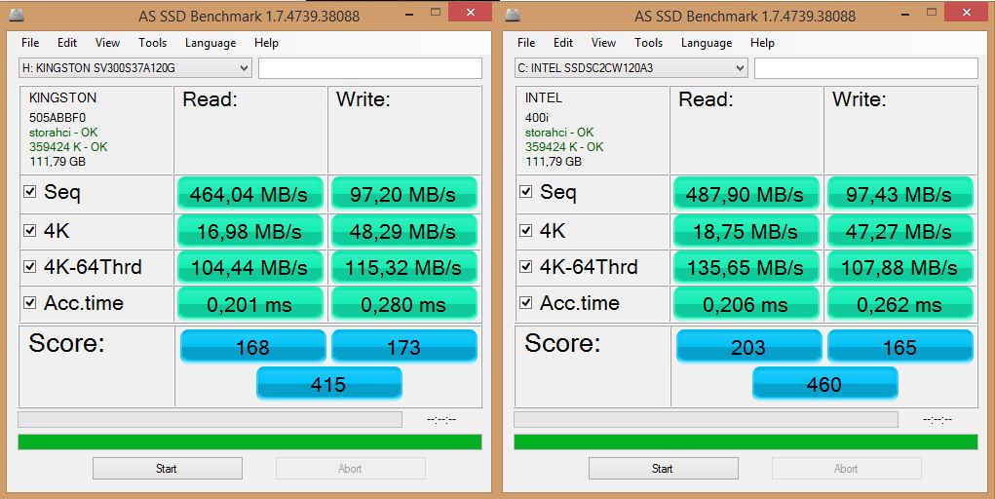Viewport: 995px width, 499px height.
Task: Start the benchmark in Intel window
Action: tap(663, 469)
